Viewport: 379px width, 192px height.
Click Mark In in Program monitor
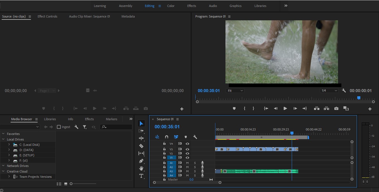(x=244, y=109)
